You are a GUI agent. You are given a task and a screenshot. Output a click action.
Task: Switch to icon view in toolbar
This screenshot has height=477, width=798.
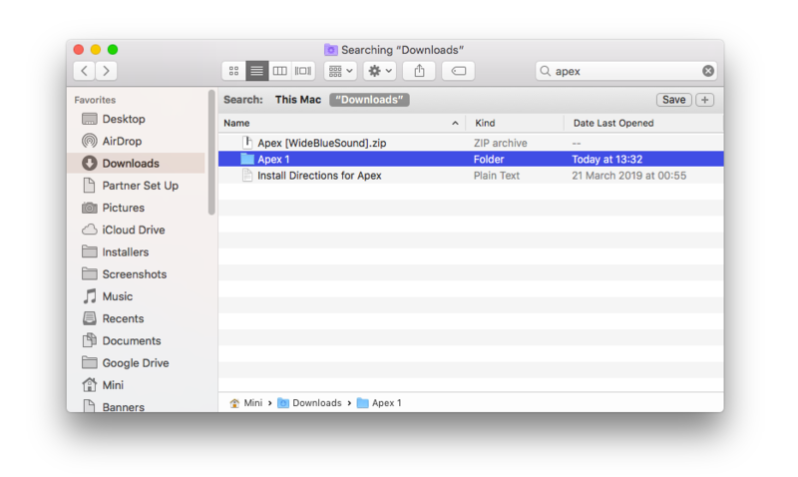pyautogui.click(x=233, y=71)
